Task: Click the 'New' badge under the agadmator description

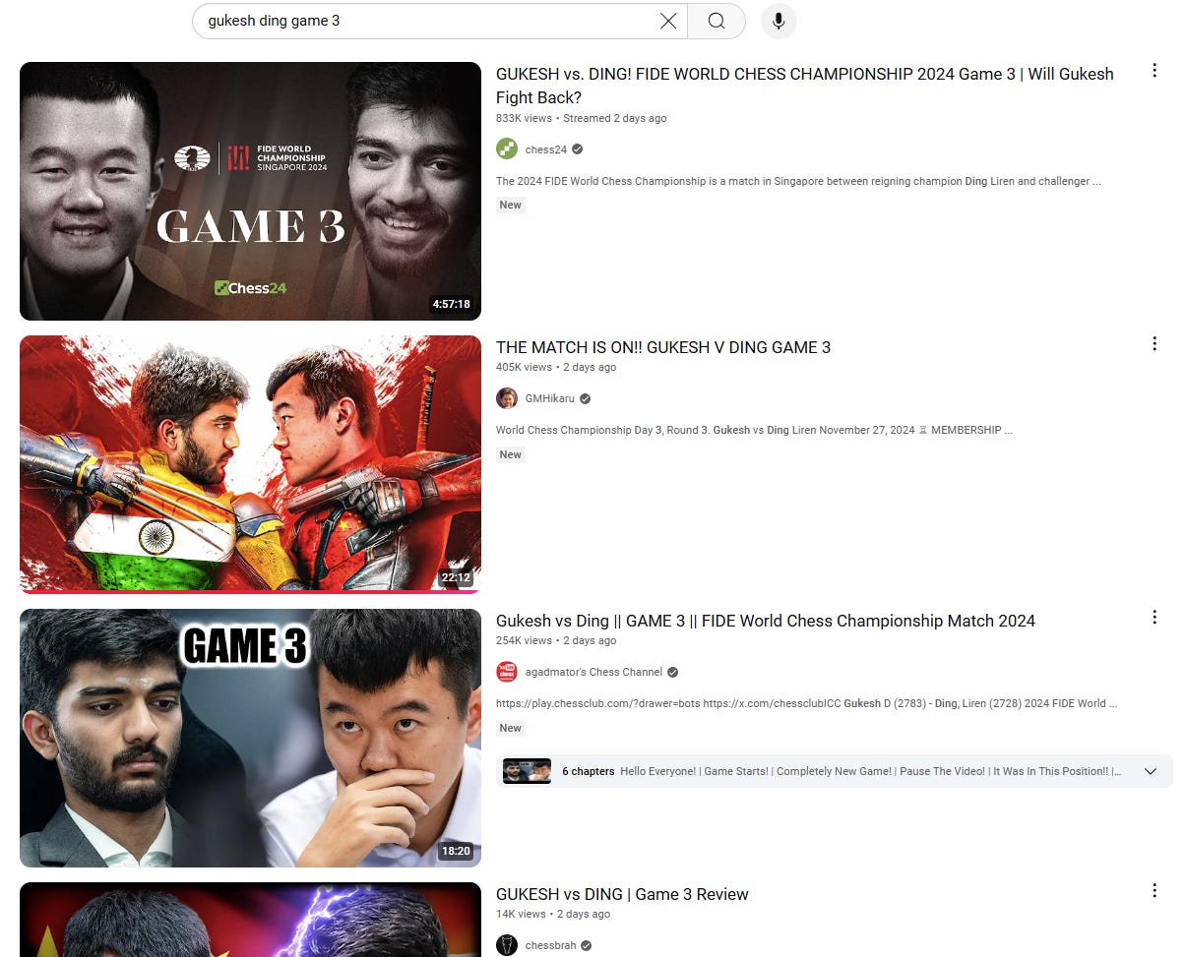Action: (511, 728)
